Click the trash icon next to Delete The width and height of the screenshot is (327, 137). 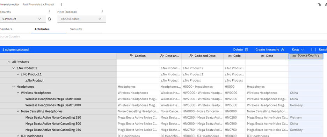click(x=246, y=50)
